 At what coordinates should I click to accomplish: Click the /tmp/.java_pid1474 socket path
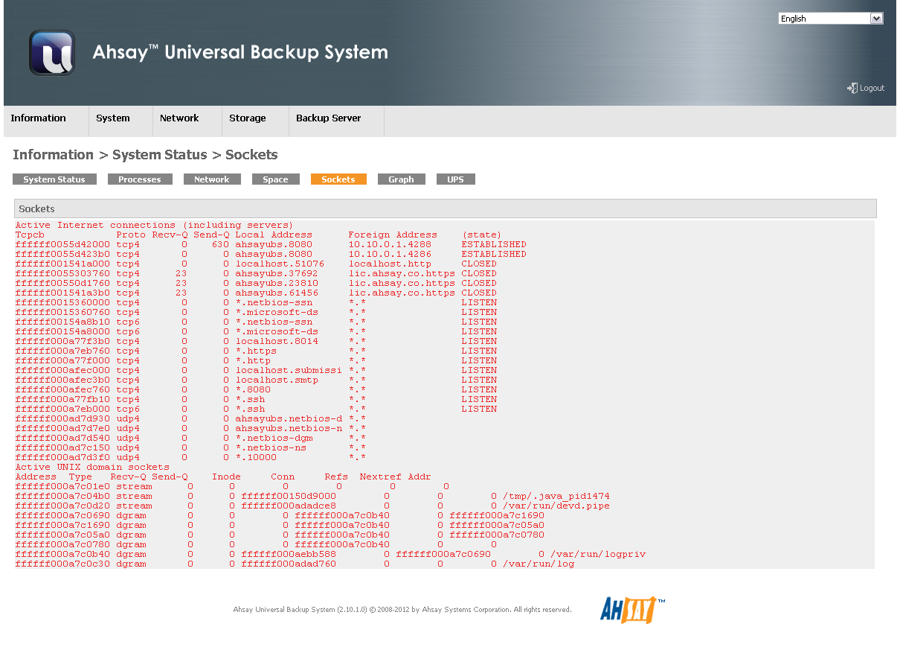pos(556,496)
